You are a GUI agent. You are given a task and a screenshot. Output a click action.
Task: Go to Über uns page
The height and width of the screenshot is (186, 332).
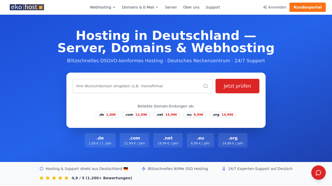tap(191, 7)
